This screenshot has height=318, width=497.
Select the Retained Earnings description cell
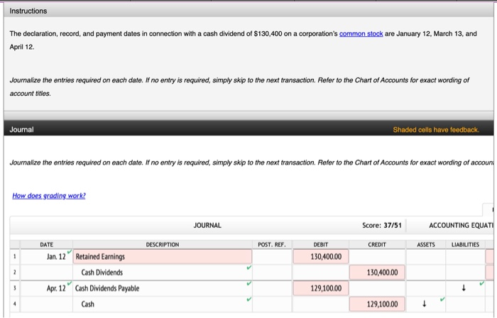pyautogui.click(x=163, y=256)
